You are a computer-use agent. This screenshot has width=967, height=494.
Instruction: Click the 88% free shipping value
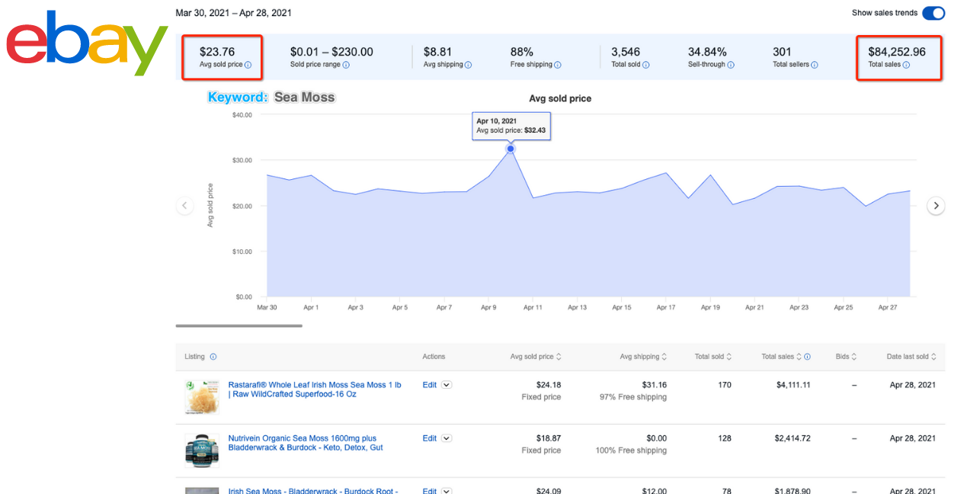pyautogui.click(x=522, y=52)
